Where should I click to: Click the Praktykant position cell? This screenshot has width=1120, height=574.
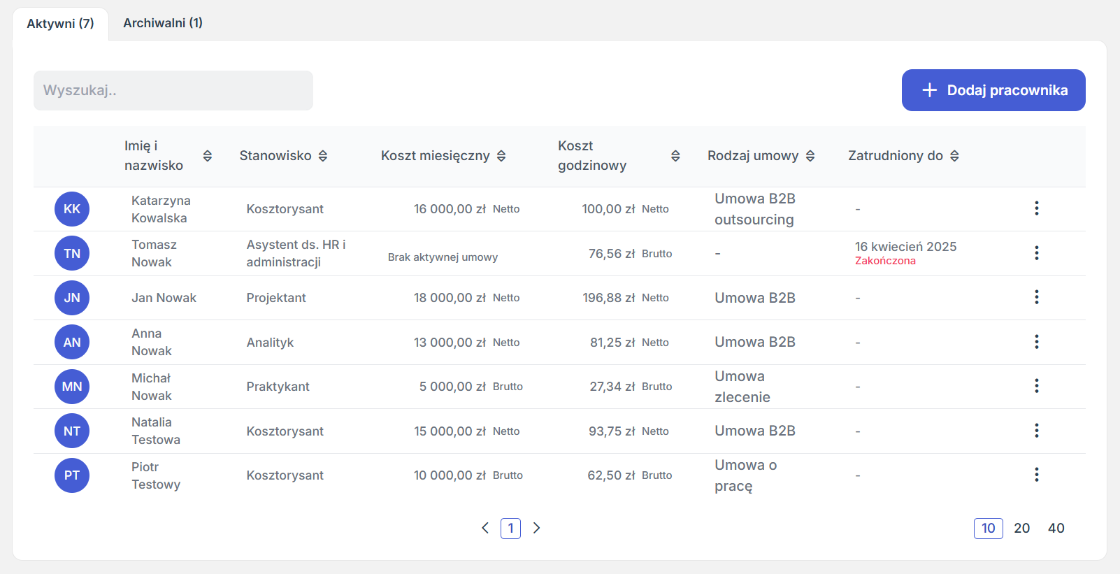tap(278, 387)
